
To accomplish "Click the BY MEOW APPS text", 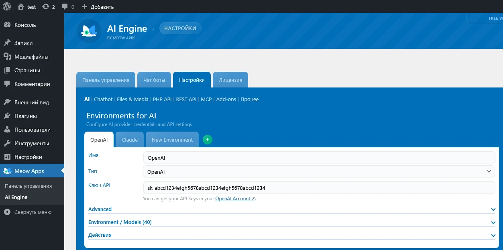I will [x=121, y=38].
